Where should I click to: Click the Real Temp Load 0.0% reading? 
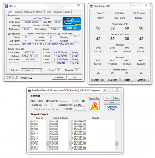click(x=119, y=18)
